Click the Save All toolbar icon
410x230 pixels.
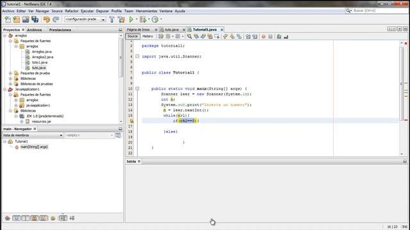tap(35, 19)
